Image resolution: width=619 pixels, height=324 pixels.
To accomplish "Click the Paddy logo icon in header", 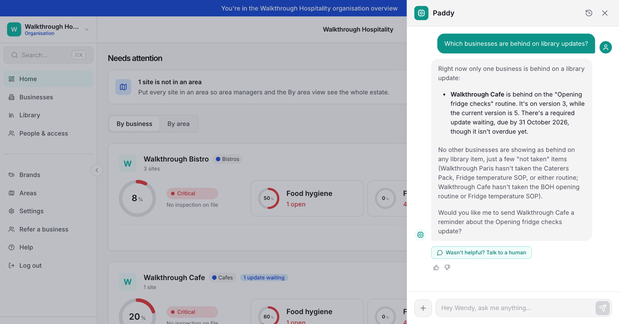I will click(x=421, y=13).
